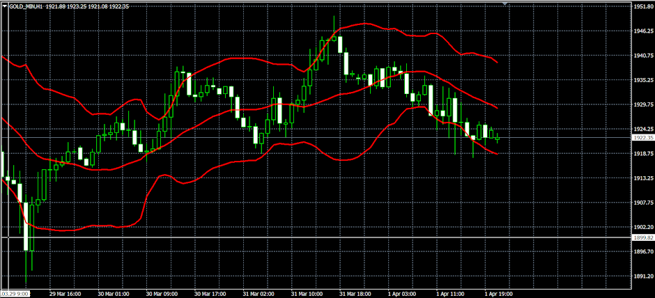Click the 31 Mar 10:00 time label
Image resolution: width=655 pixels, height=298 pixels.
coord(307,294)
